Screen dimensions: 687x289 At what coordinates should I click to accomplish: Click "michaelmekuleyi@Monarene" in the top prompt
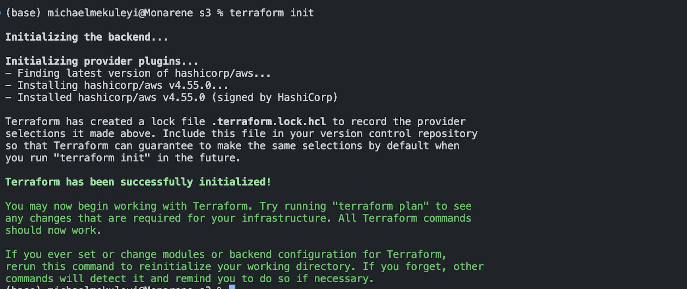[x=120, y=13]
